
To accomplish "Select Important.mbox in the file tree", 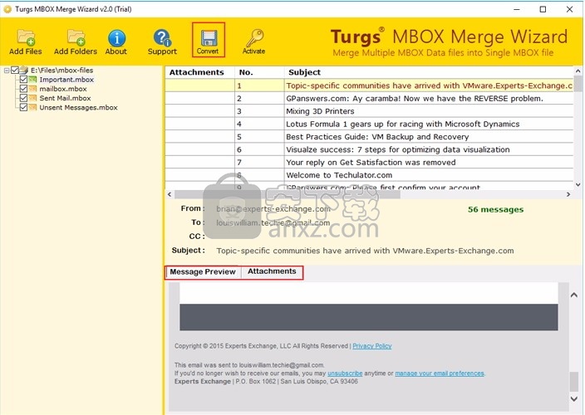I will pos(66,80).
